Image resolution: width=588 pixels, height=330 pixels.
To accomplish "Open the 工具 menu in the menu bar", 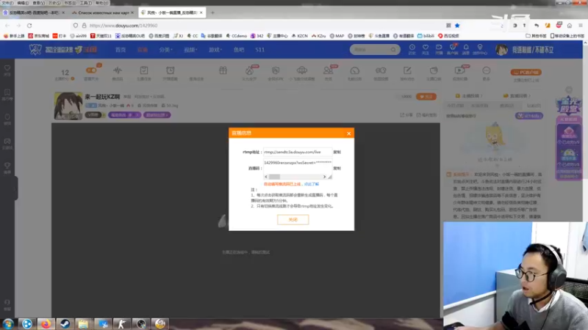I will point(86,3).
